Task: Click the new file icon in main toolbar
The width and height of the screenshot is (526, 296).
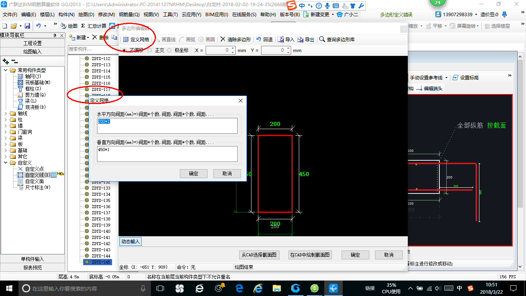Action: click(x=5, y=26)
